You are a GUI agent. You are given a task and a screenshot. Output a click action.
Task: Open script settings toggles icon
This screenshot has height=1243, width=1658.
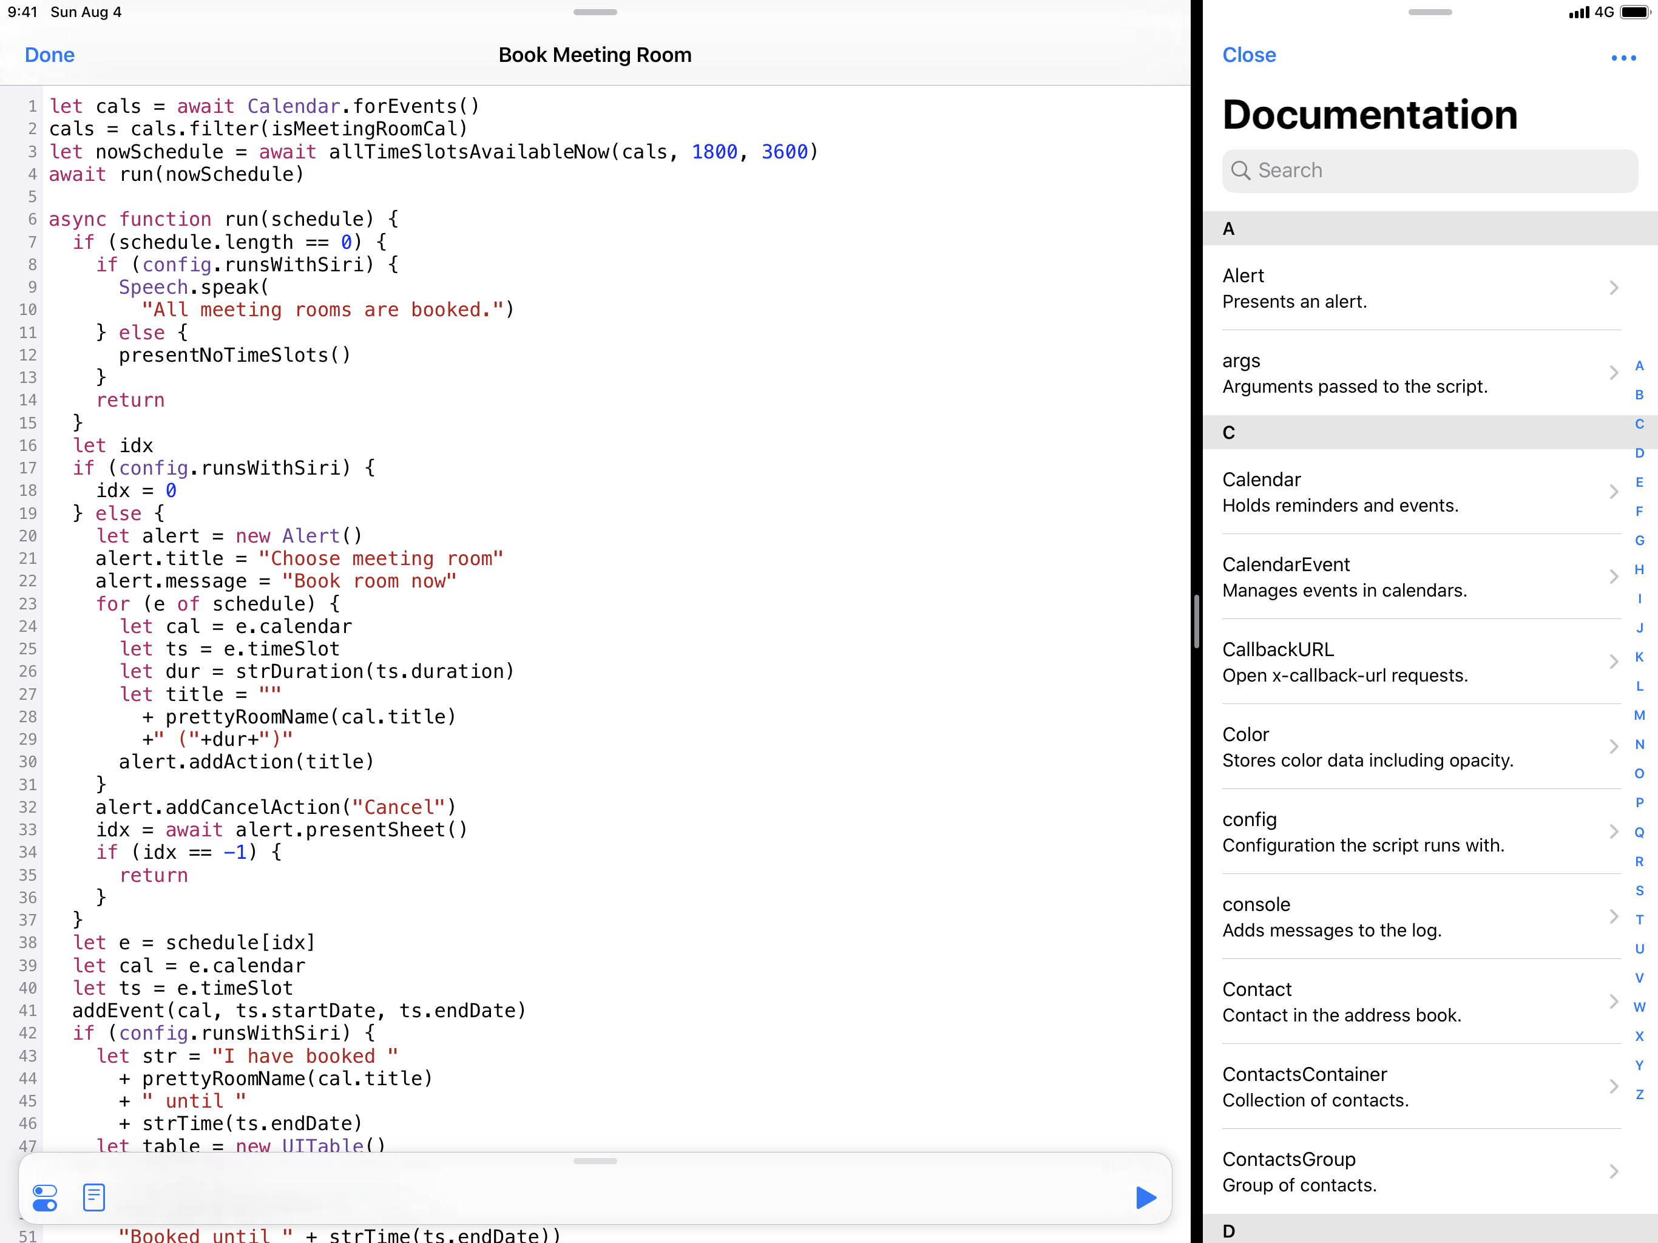tap(45, 1197)
